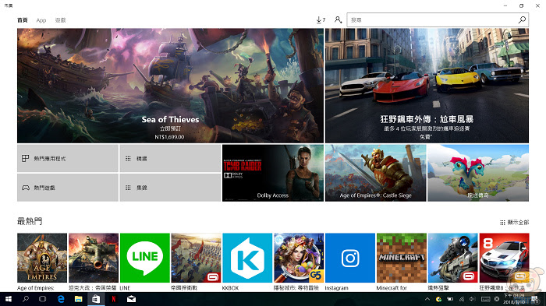Viewport: 546px width, 306px height.
Task: Open the dragon game promotional tile
Action: click(478, 173)
